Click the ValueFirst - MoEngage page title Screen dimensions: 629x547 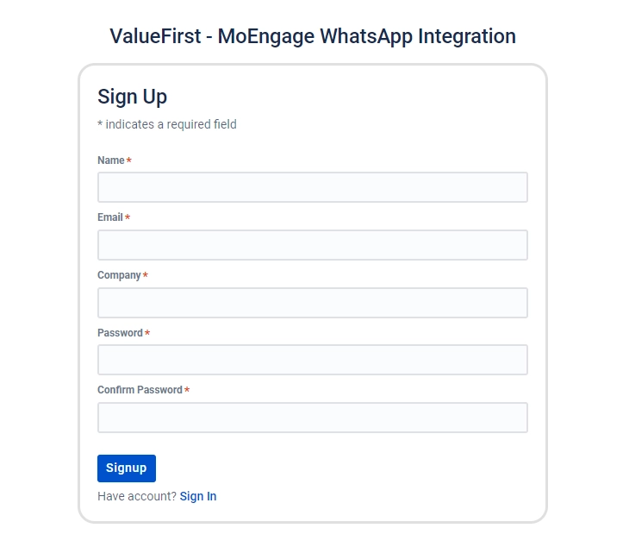coord(313,36)
